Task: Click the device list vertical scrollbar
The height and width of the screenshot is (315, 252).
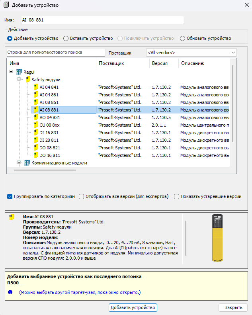Action: click(233, 104)
